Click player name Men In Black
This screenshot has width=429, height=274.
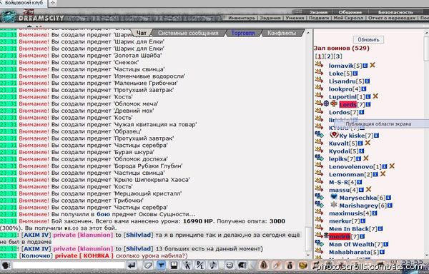pyautogui.click(x=349, y=229)
